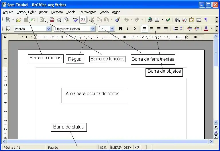Run the spelling and grammar check

pyautogui.click(x=75, y=20)
